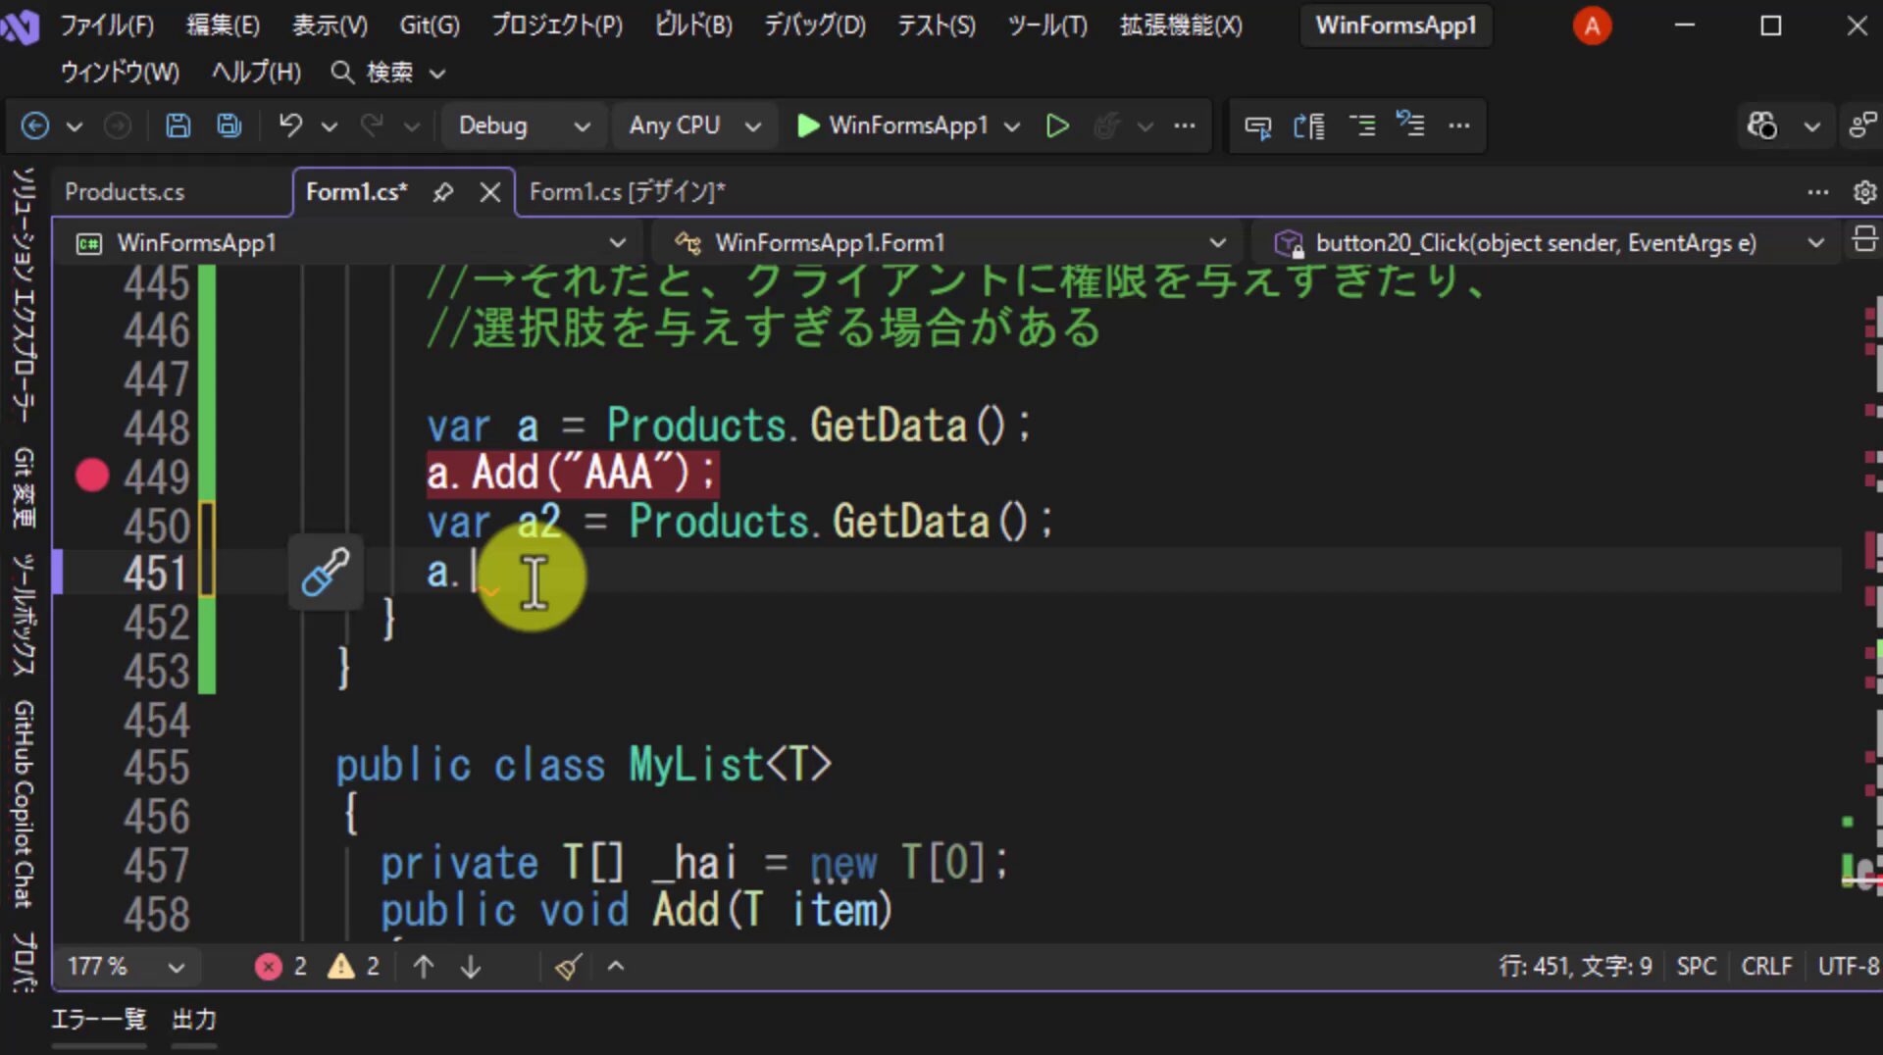The height and width of the screenshot is (1055, 1883).
Task: Click the navigate backward circle icon
Action: 35,126
